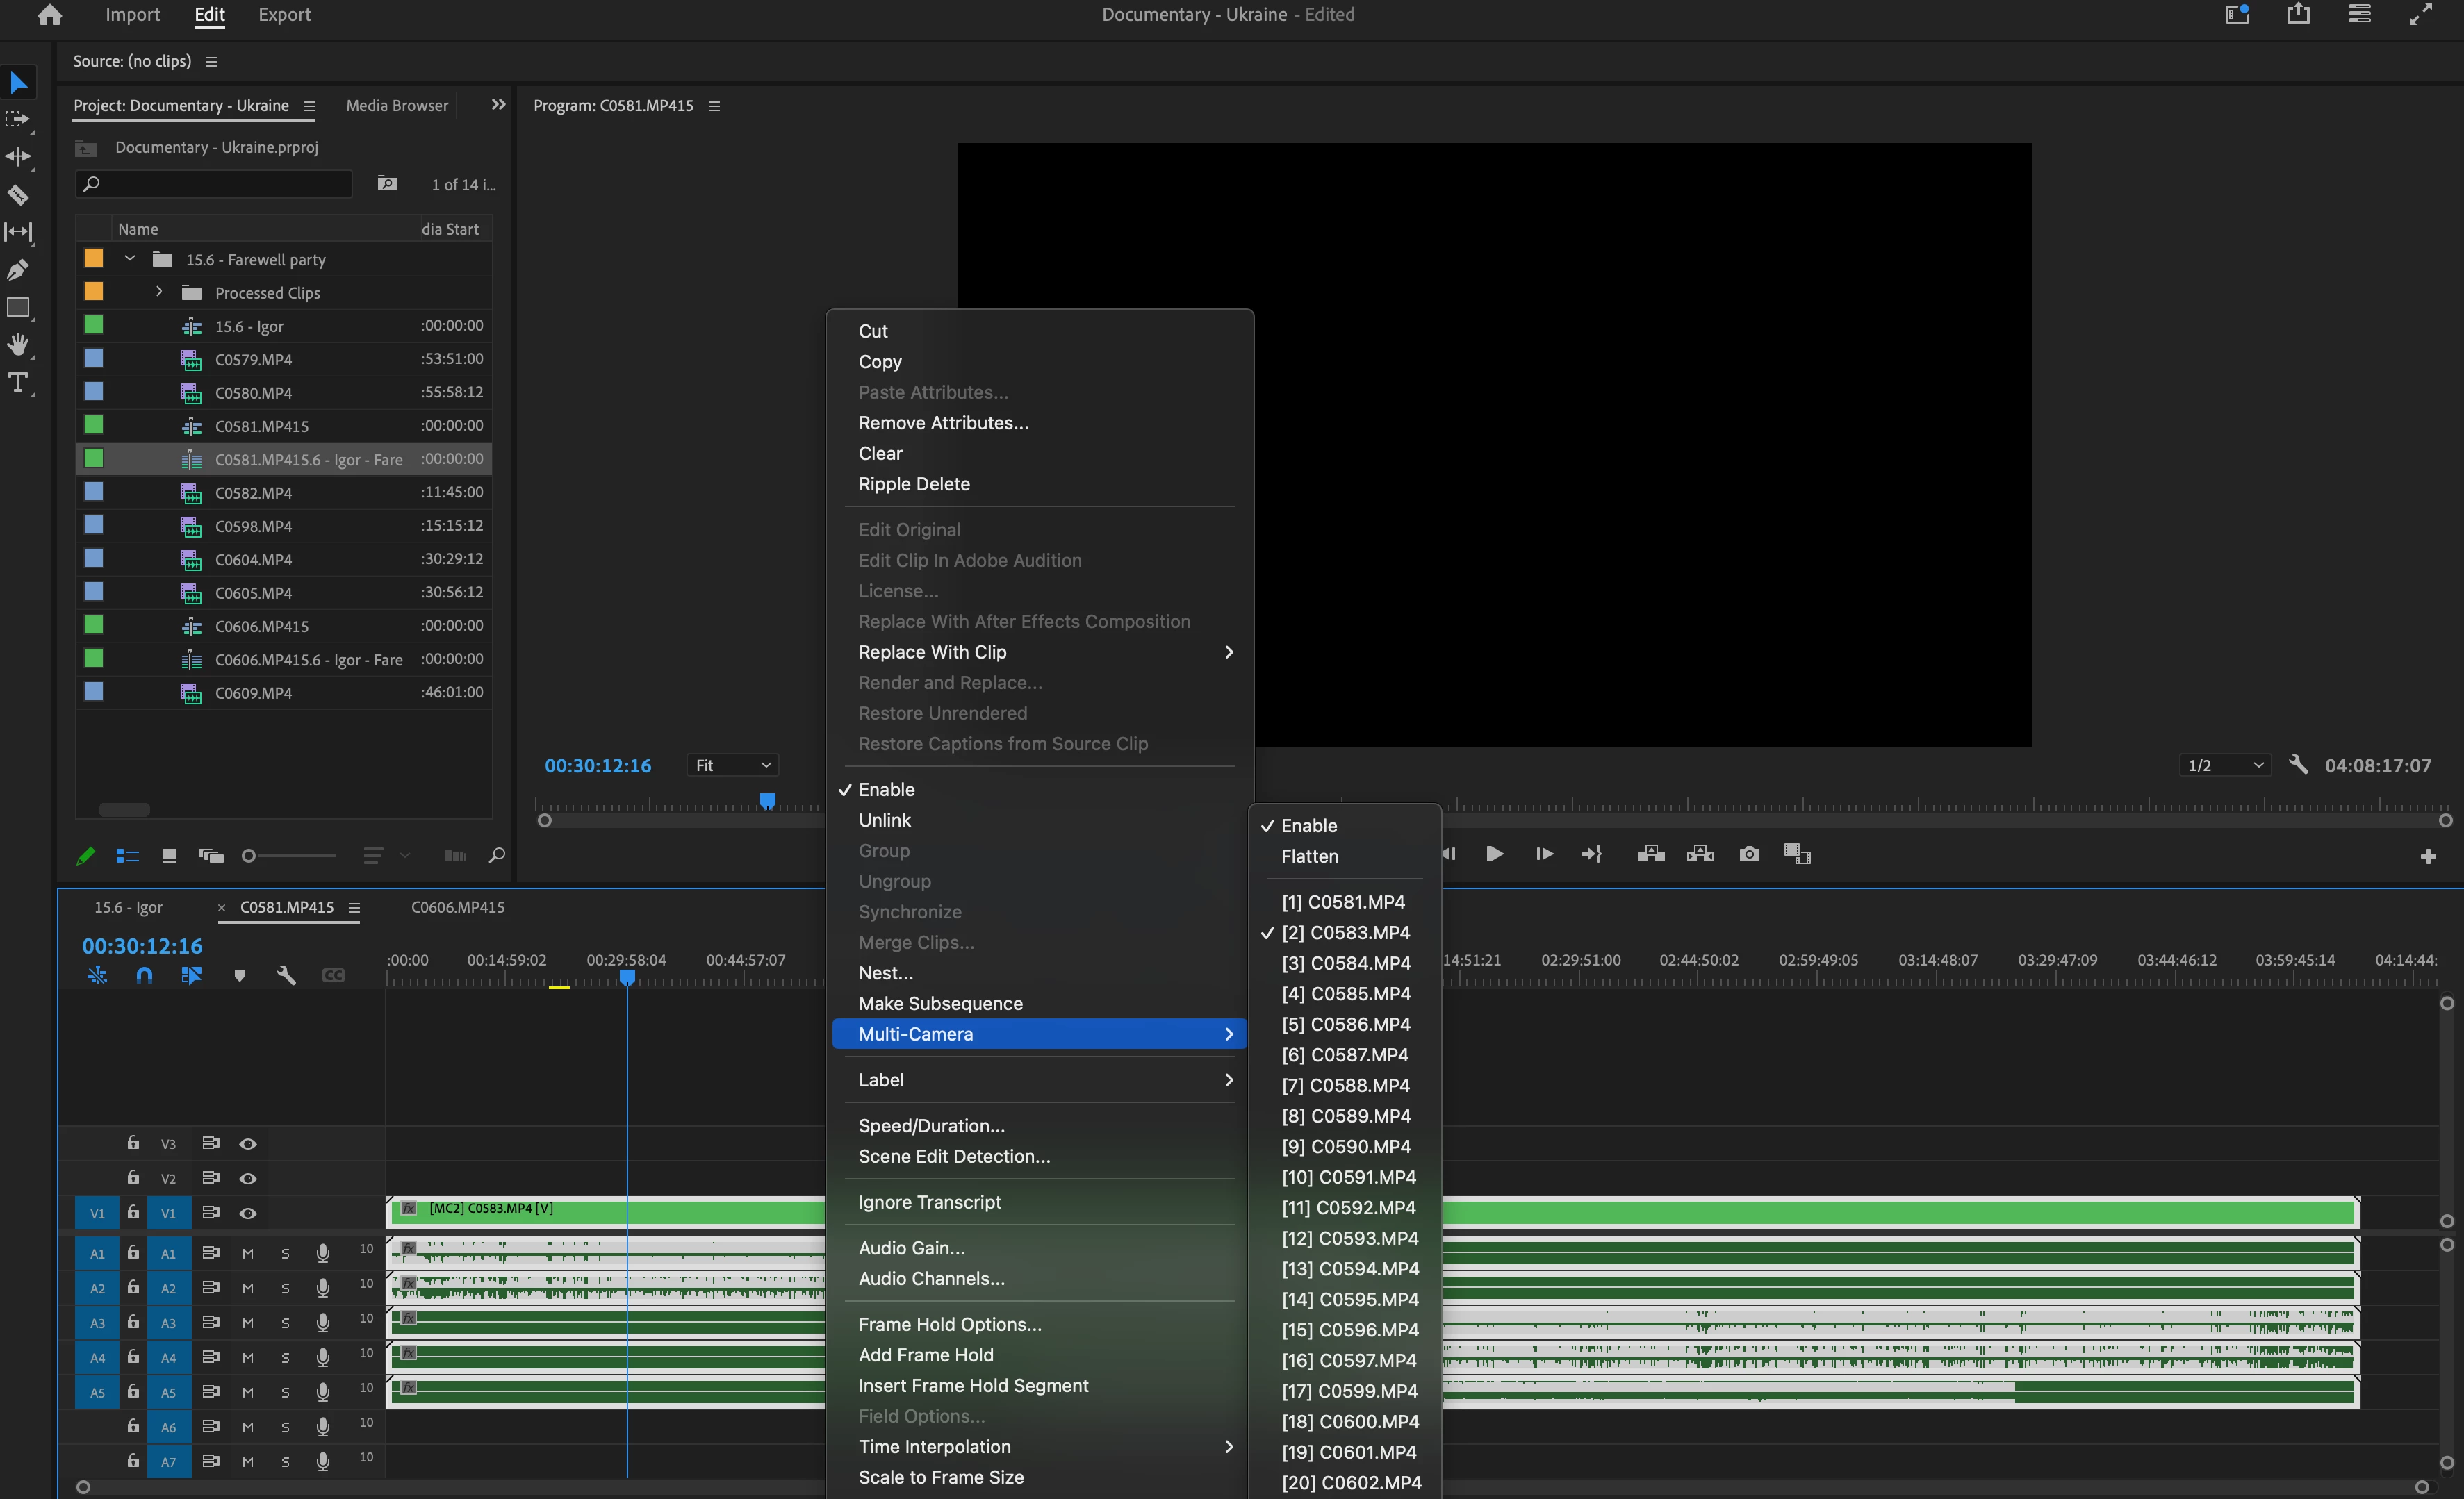The image size is (2464, 1499).
Task: Select the Razor tool
Action: (18, 195)
